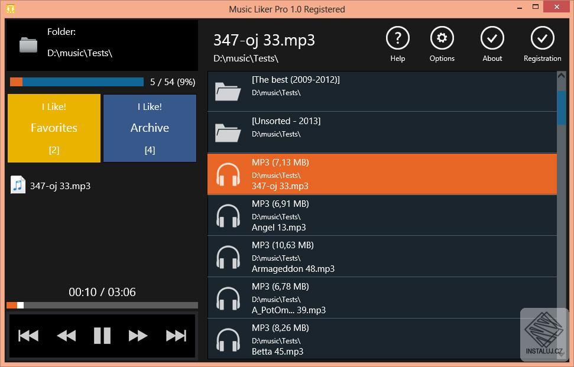The width and height of the screenshot is (574, 367).
Task: Pause the playing song
Action: (102, 336)
